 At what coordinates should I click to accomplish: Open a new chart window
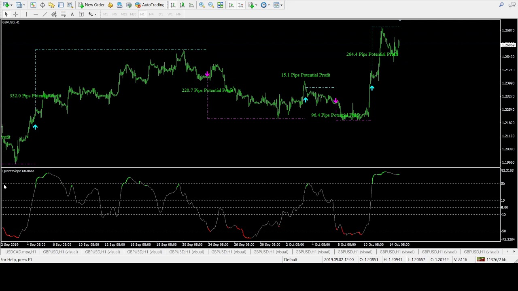click(x=6, y=5)
